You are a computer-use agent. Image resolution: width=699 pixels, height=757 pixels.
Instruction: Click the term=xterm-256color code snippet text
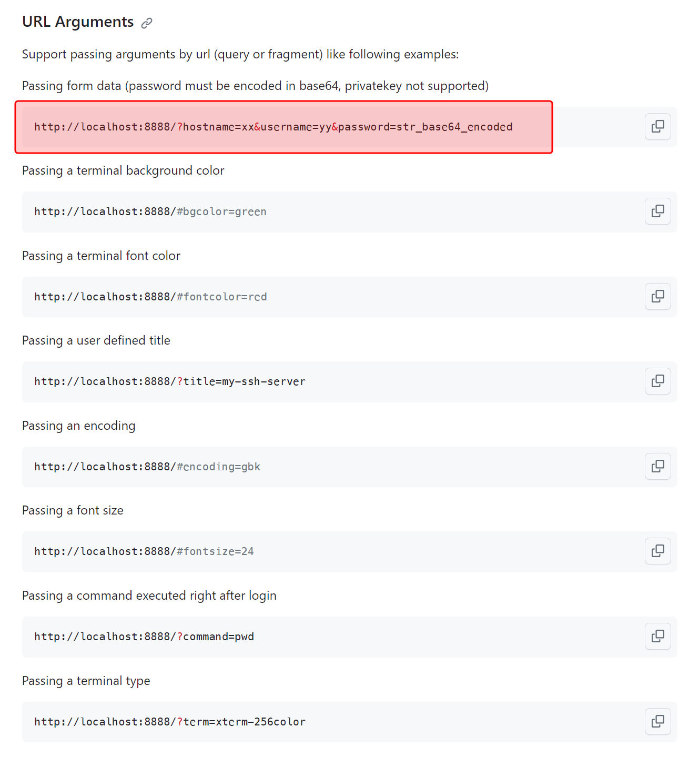pyautogui.click(x=170, y=722)
